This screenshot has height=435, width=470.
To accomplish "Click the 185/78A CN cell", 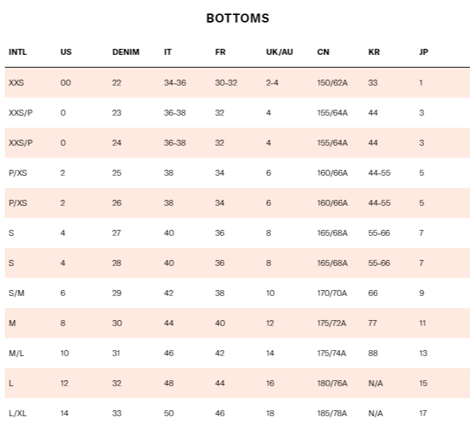I will pos(332,413).
